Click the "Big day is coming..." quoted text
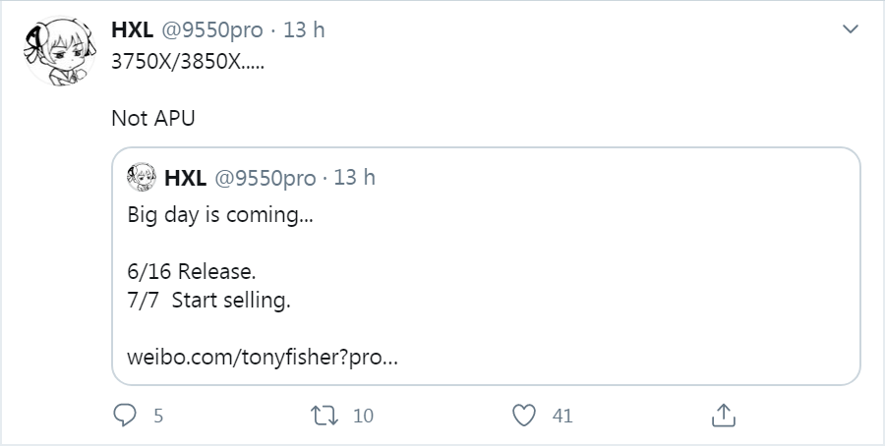This screenshot has height=446, width=885. tap(220, 215)
